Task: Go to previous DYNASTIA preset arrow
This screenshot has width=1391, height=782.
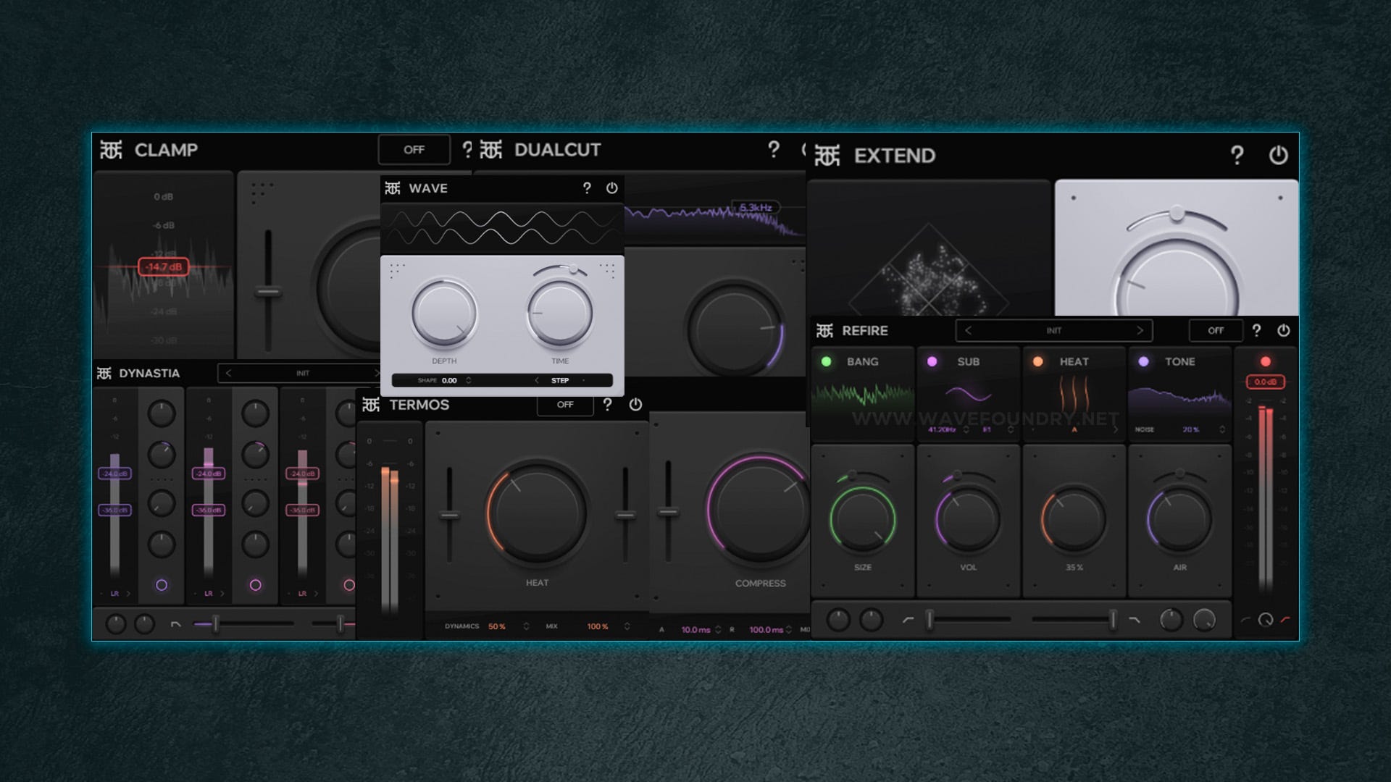Action: tap(229, 373)
